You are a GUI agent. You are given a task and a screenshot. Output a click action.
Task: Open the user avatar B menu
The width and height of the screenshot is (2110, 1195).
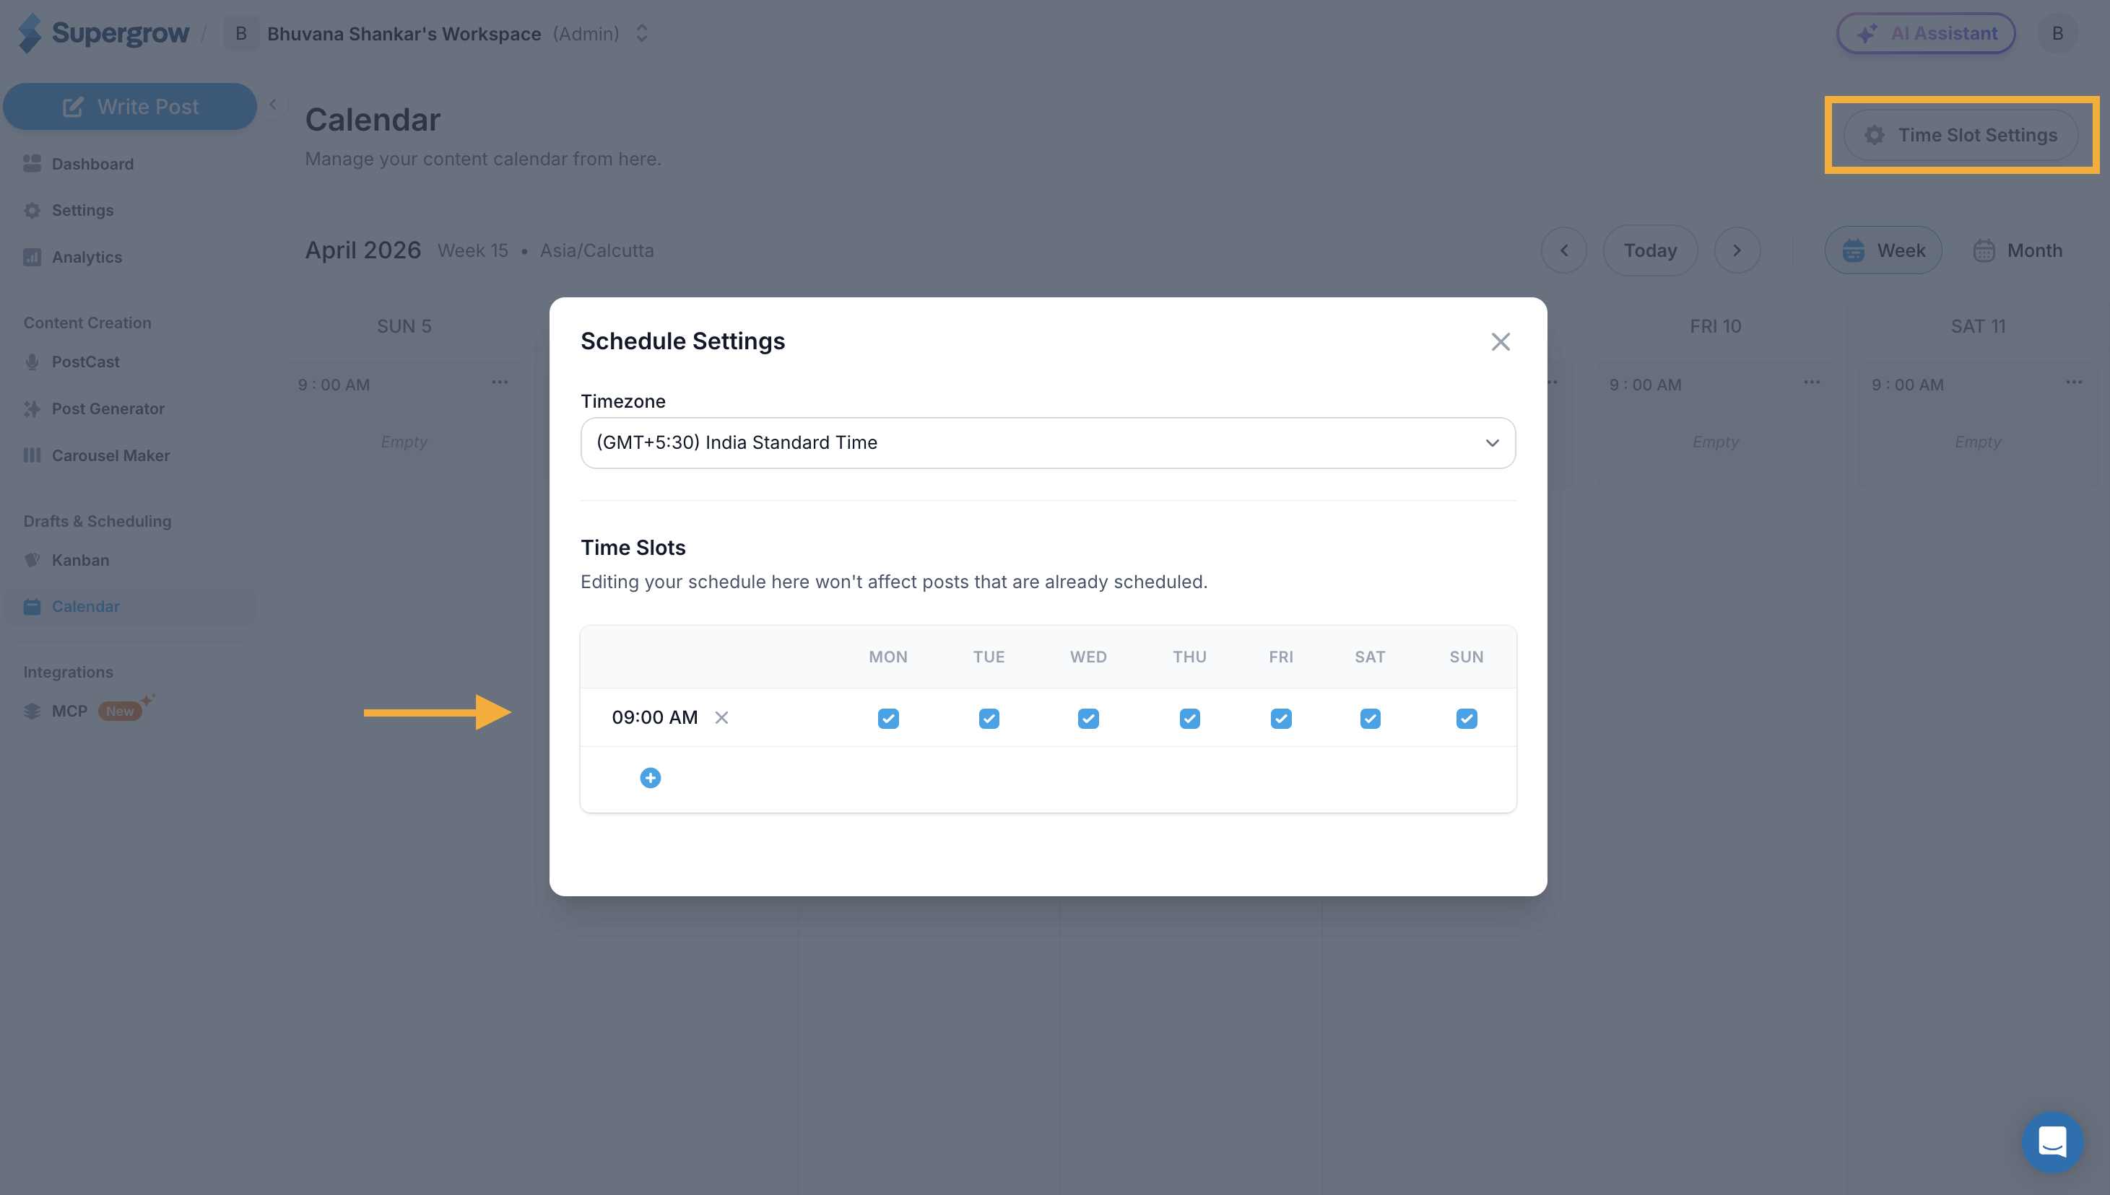[2057, 32]
